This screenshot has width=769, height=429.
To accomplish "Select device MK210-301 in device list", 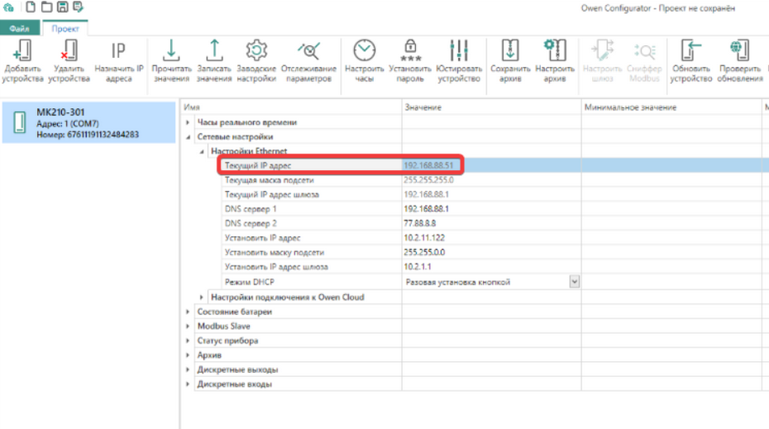I will point(89,122).
